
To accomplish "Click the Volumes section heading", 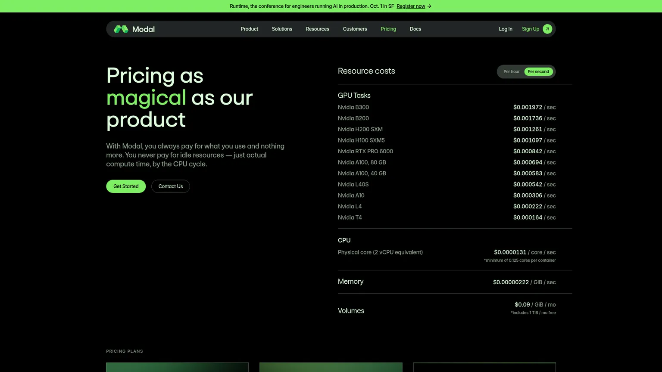I will pos(351,310).
